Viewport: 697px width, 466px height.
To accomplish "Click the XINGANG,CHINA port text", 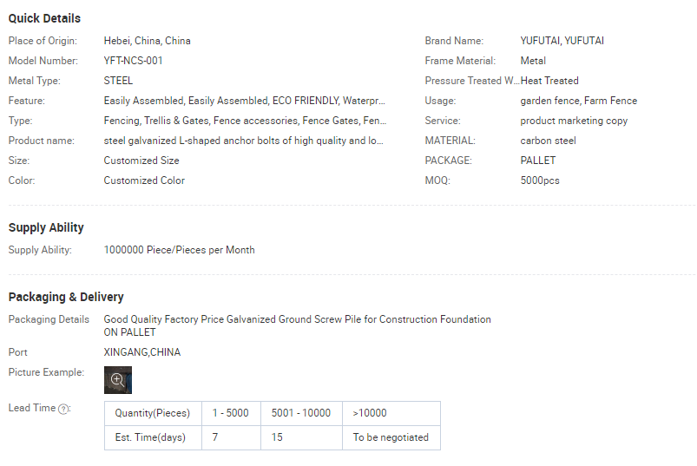I will pos(142,352).
